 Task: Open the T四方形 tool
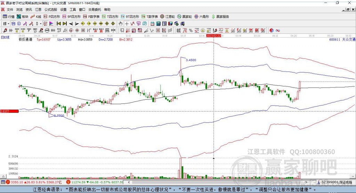(x=110, y=17)
